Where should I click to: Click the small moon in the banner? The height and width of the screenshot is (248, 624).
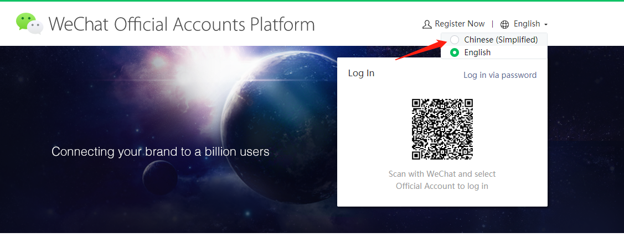160,177
